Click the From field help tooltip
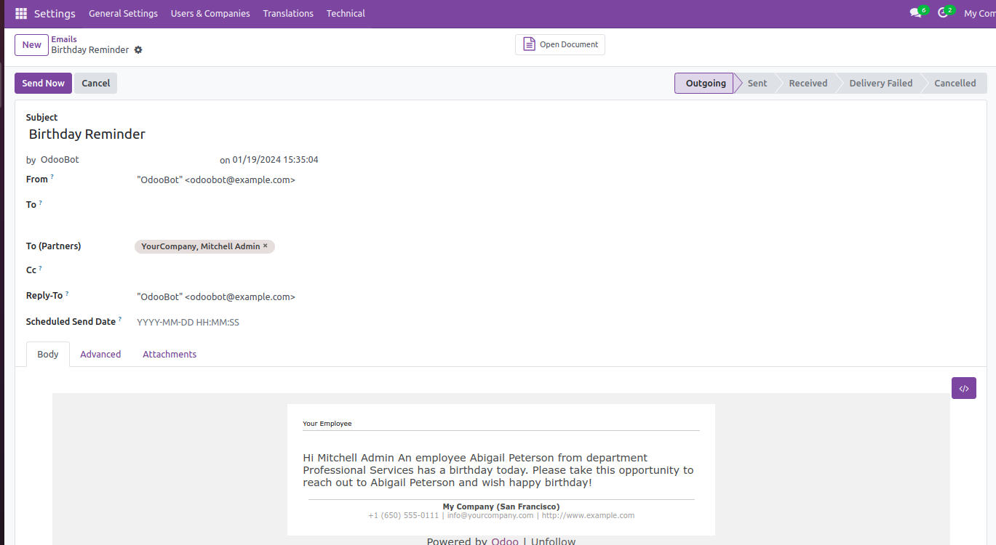996x545 pixels. (52, 177)
